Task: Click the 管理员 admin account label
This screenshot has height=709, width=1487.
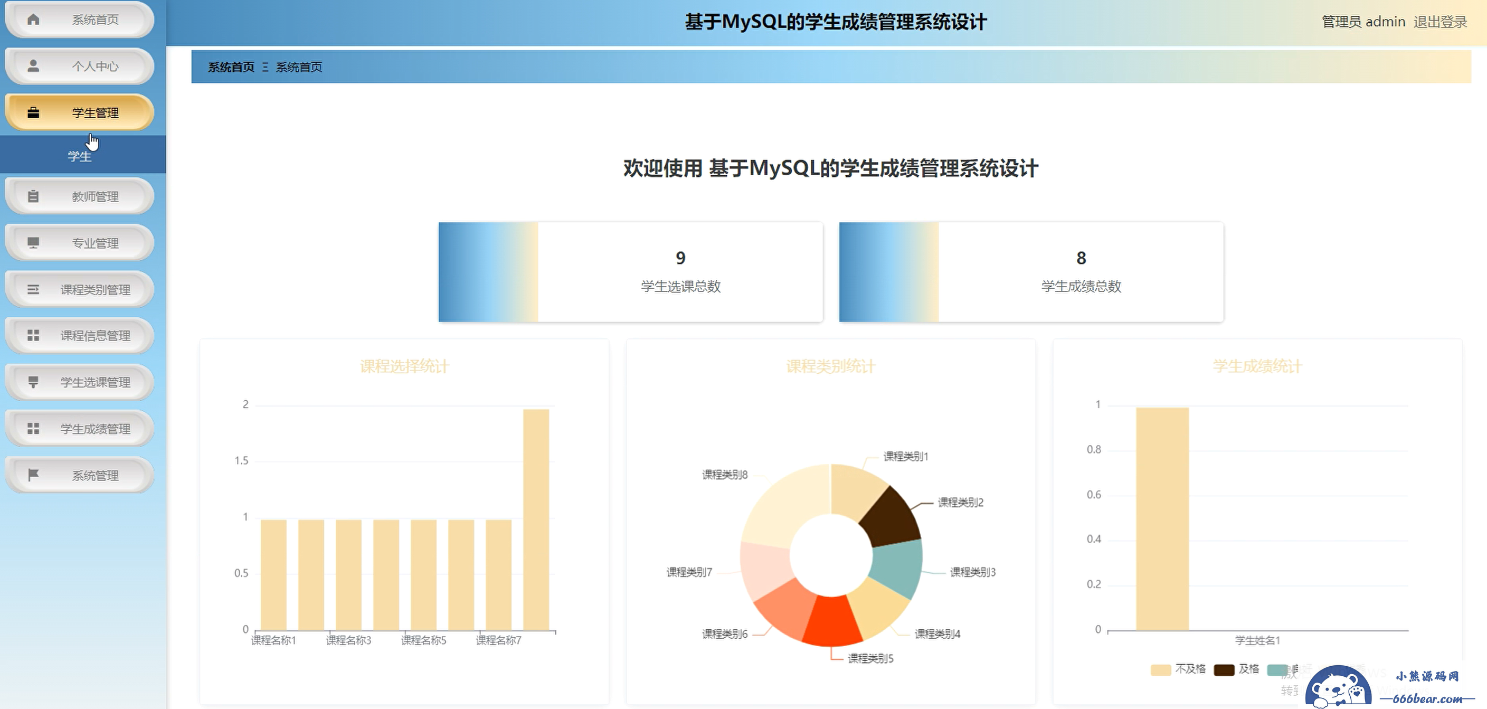Action: coord(1363,22)
